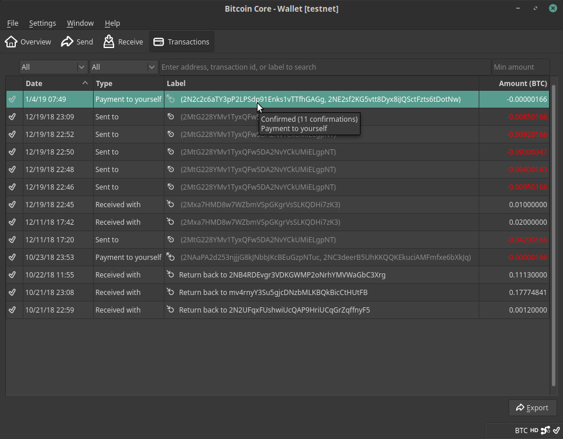Viewport: 563px width, 439px height.
Task: Click the Export button
Action: [533, 408]
